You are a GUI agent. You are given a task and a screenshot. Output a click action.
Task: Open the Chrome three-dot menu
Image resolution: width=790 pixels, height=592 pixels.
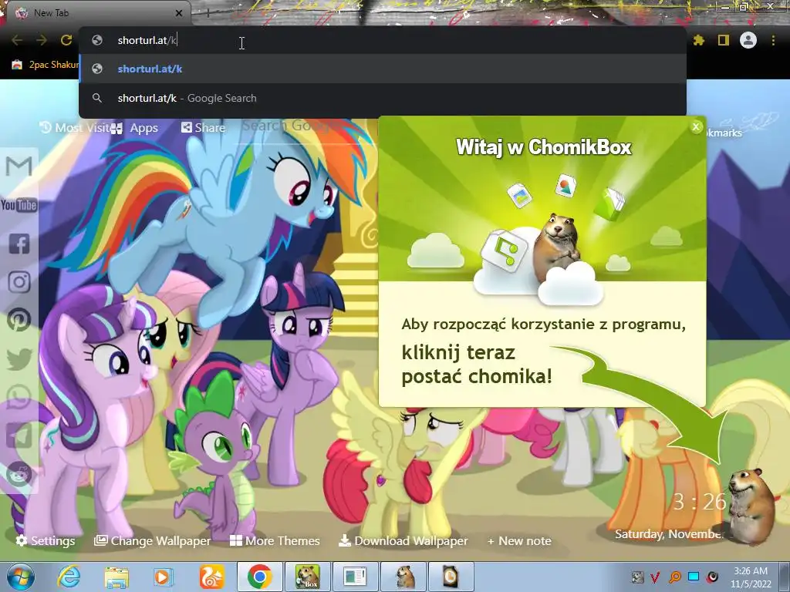[x=773, y=40]
